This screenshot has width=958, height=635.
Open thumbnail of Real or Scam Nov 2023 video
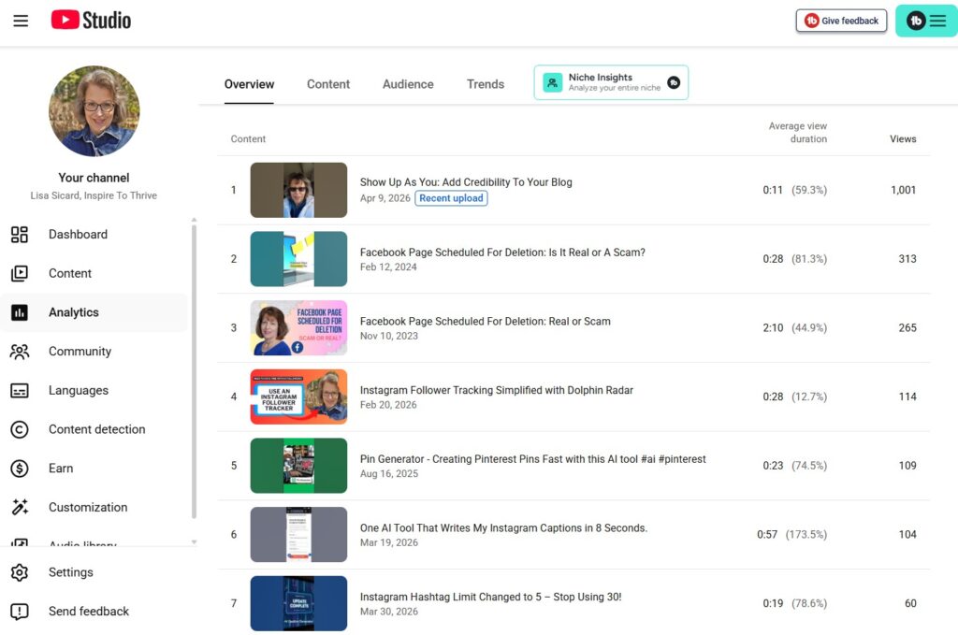(x=298, y=328)
